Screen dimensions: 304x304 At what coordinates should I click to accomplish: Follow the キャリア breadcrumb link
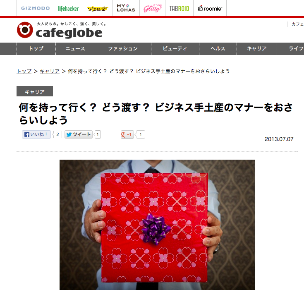tap(50, 71)
